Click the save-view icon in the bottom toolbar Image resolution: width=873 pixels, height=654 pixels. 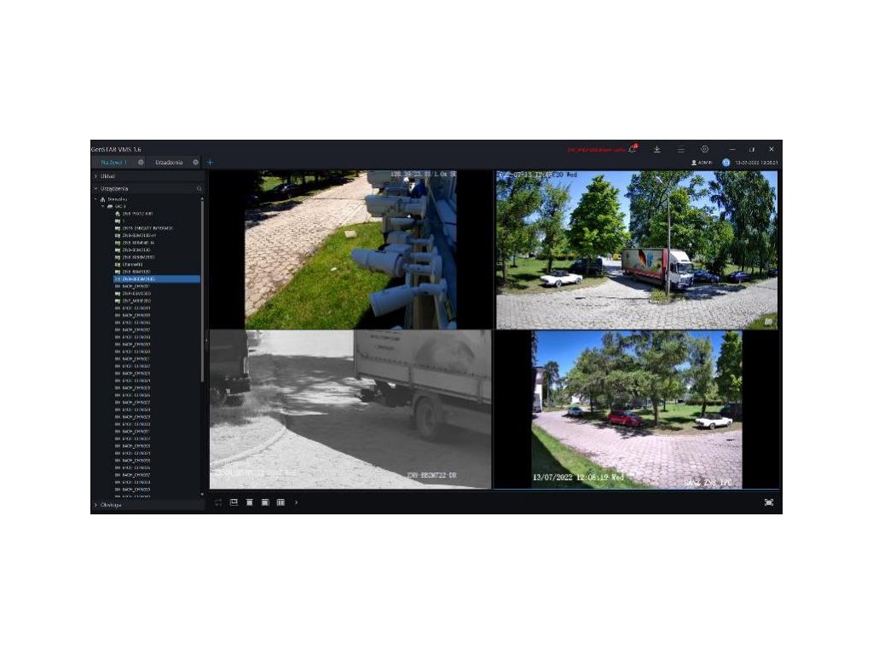pyautogui.click(x=234, y=502)
